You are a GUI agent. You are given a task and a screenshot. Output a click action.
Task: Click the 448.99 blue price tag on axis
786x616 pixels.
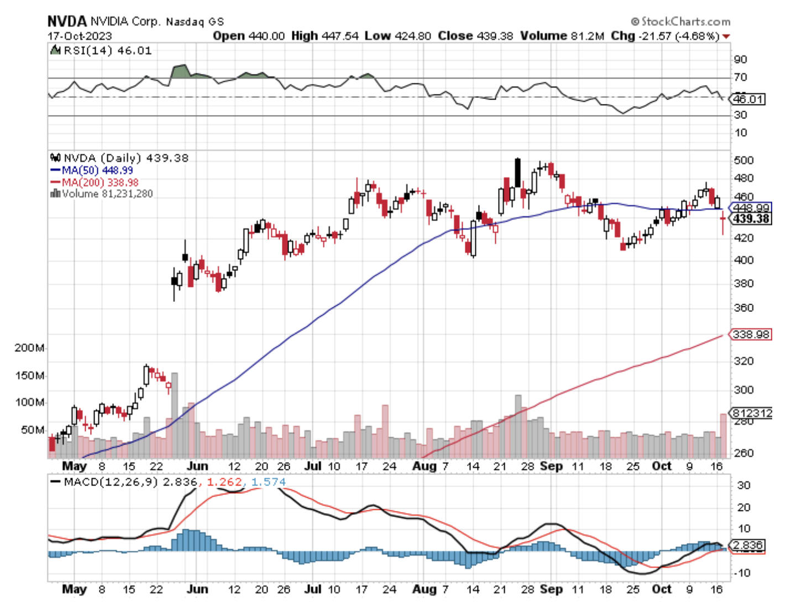coord(750,208)
